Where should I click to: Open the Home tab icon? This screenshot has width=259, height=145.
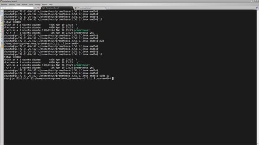click(x=38, y=8)
